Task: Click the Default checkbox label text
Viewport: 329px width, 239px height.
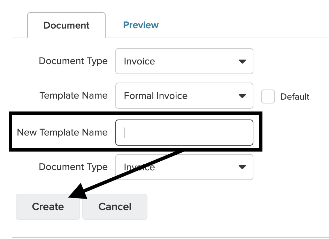Action: [295, 97]
